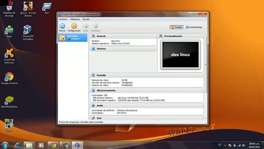Open gta_sa Acceso directo desktop icon

point(28,9)
